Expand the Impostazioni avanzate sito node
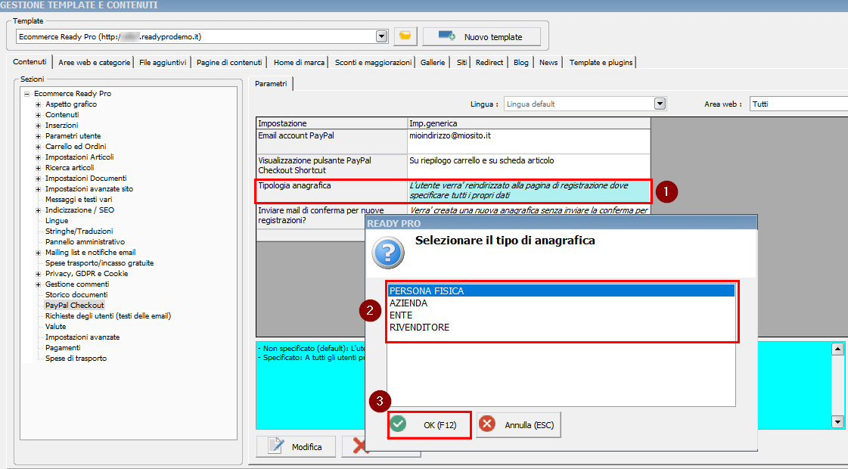 pyautogui.click(x=38, y=189)
